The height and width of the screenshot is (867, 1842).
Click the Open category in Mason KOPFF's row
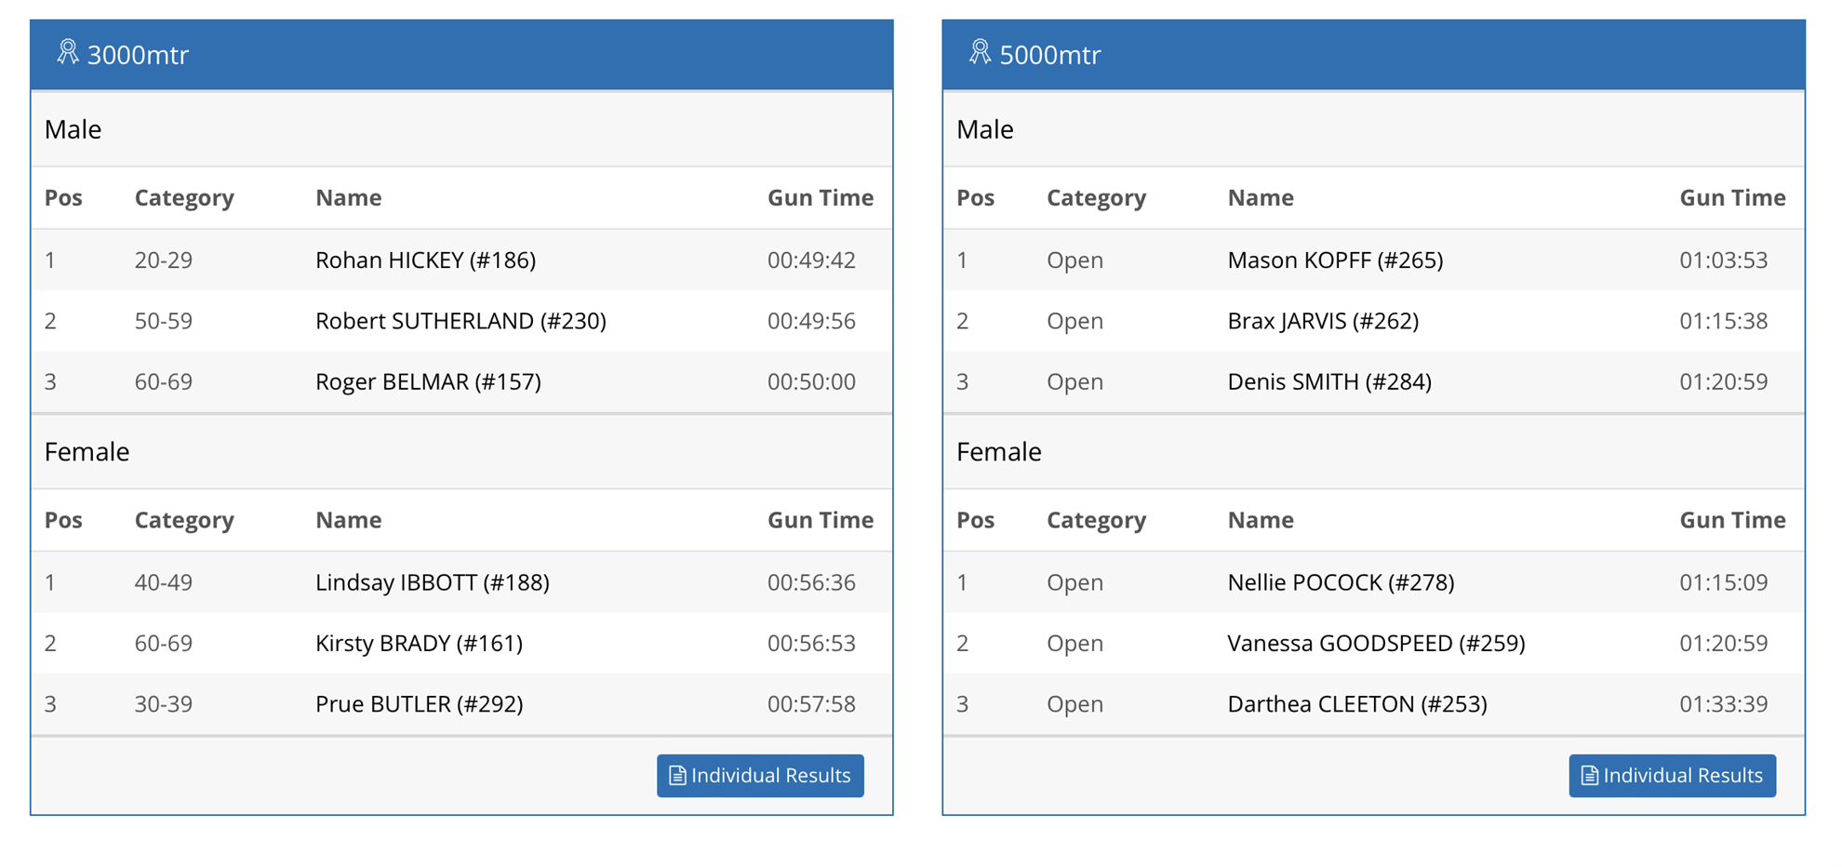click(x=1075, y=260)
